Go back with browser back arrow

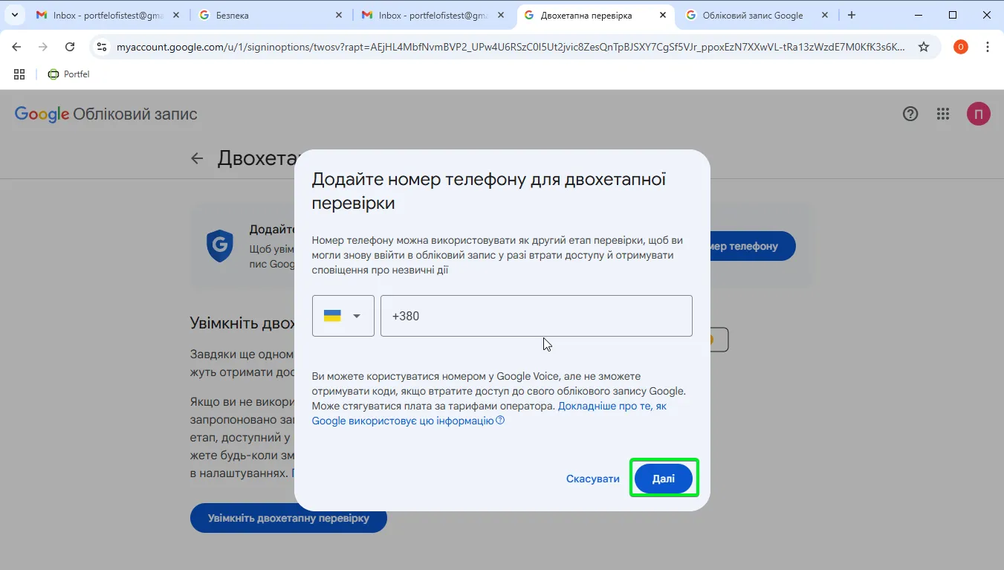tap(16, 47)
